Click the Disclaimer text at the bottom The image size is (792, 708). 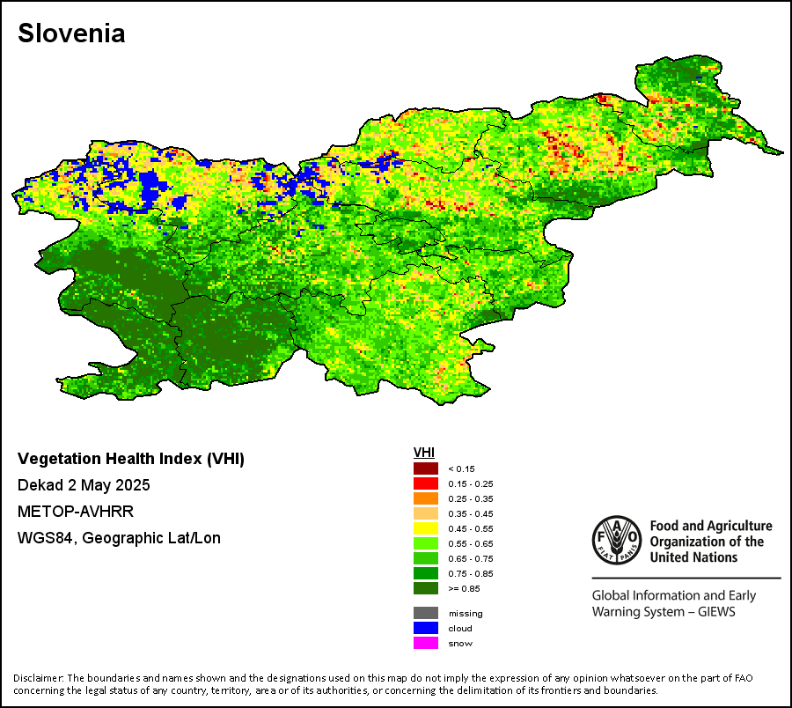point(383,684)
